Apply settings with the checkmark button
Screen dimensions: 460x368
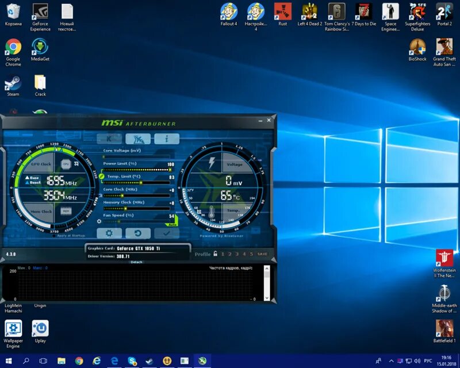(167, 233)
